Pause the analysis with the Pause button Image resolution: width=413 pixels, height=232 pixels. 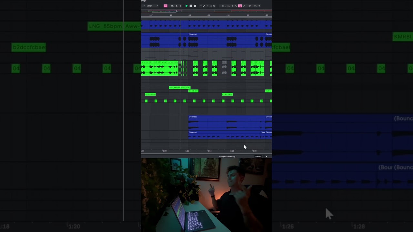258,156
